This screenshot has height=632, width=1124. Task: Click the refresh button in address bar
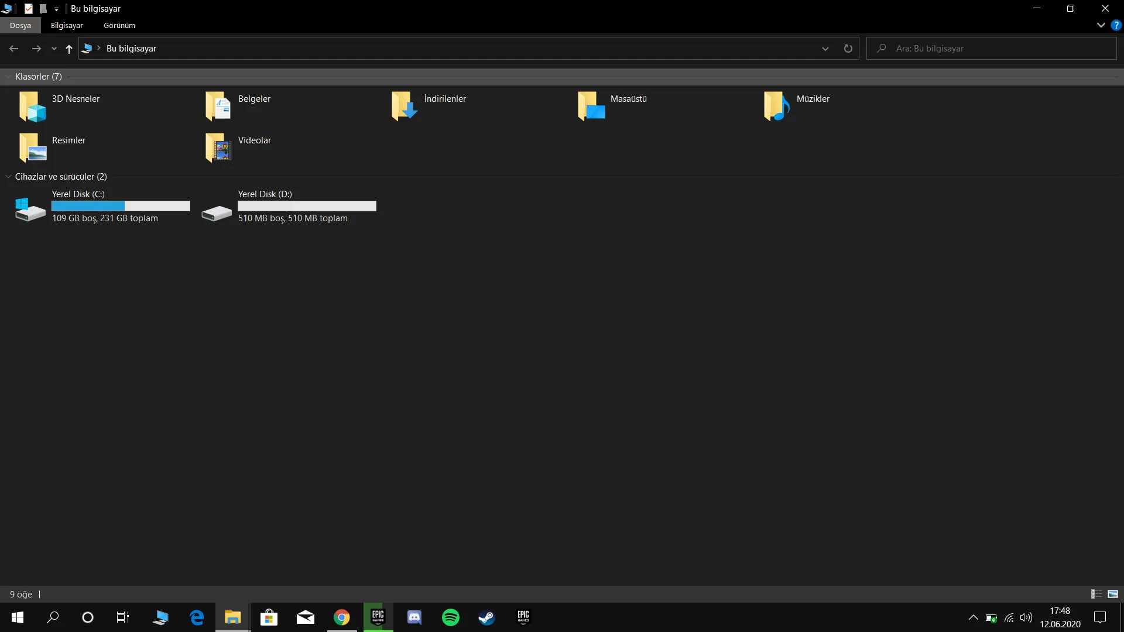coord(848,49)
